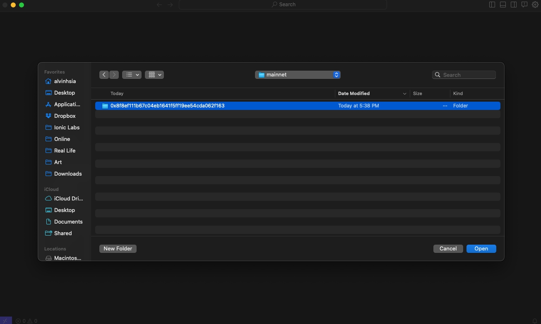Open the settings gear in title bar
541x324 pixels.
pyautogui.click(x=535, y=5)
